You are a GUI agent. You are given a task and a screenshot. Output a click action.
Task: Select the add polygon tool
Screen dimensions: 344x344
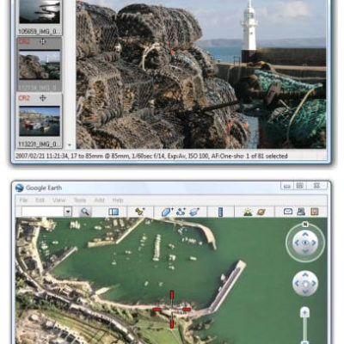167,212
